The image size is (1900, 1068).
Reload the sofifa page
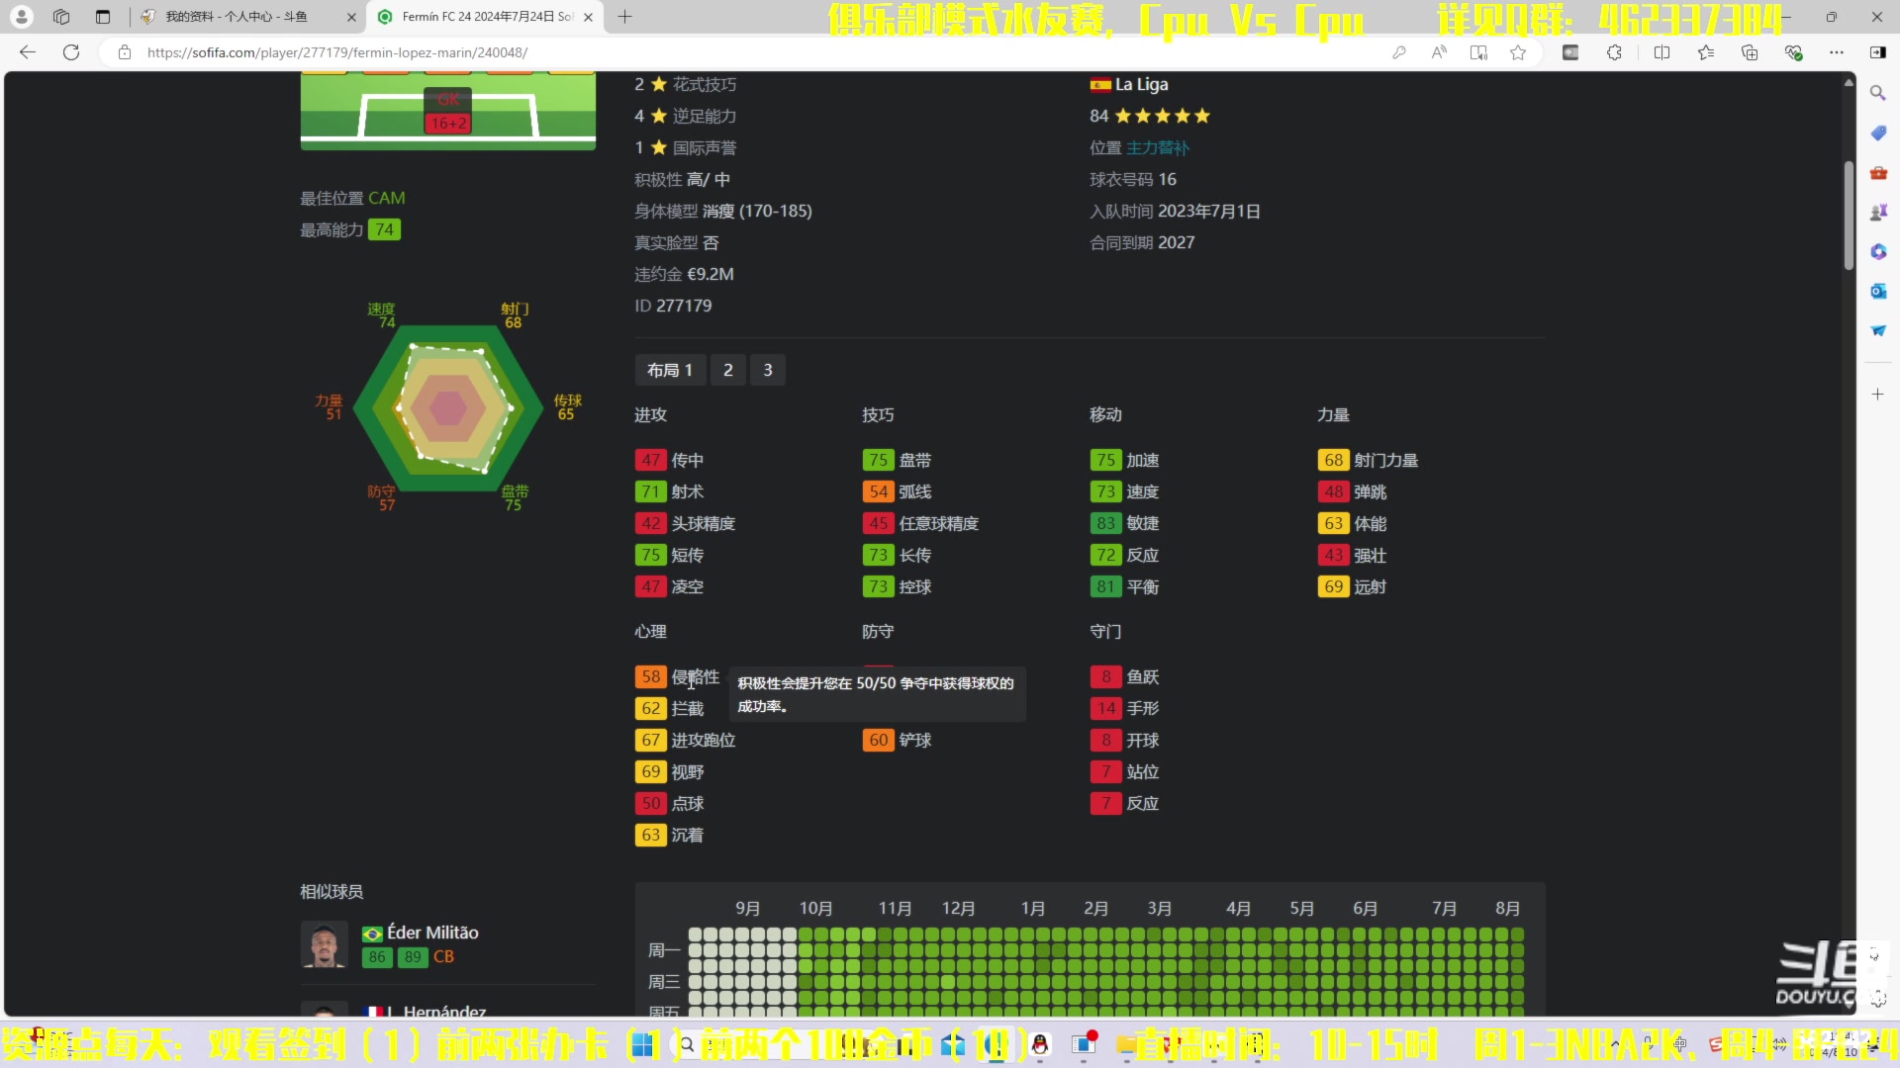point(71,52)
